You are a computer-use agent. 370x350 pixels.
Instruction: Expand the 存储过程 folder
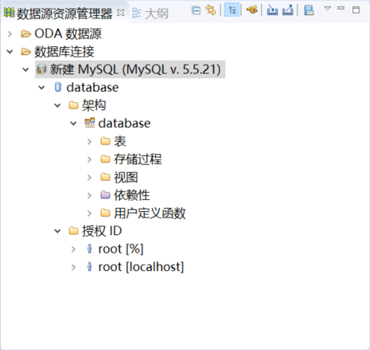[x=89, y=159]
